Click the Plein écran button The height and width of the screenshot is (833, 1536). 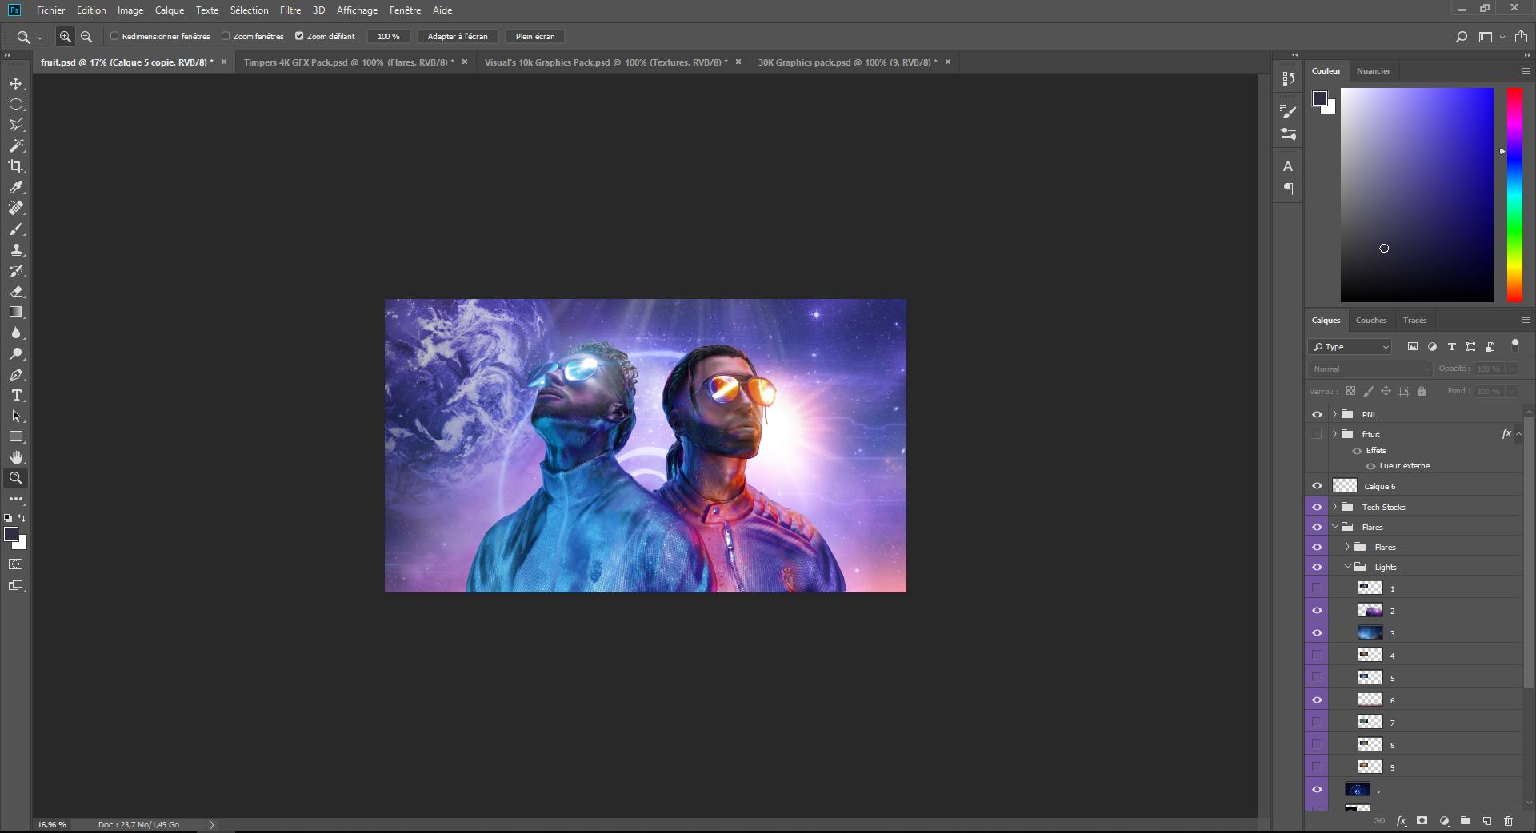pyautogui.click(x=535, y=37)
